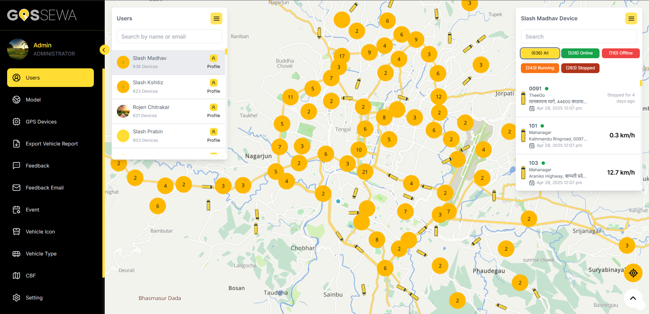The image size is (649, 314).
Task: Click 12.7 km/h speed of device 103
Action: click(x=621, y=173)
